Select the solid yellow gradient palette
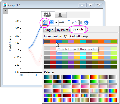120x104 pixels. point(67,91)
